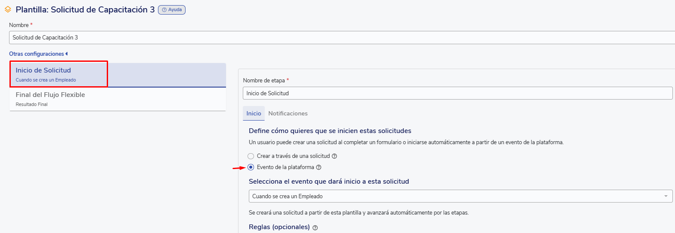
Task: Open the Ayuda help button
Action: click(172, 9)
